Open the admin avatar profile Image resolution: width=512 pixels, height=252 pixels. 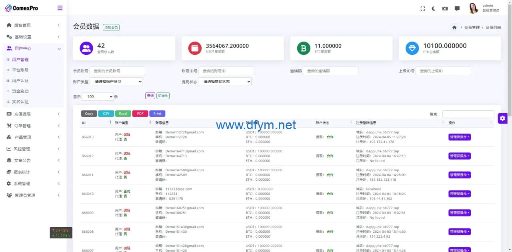[474, 8]
